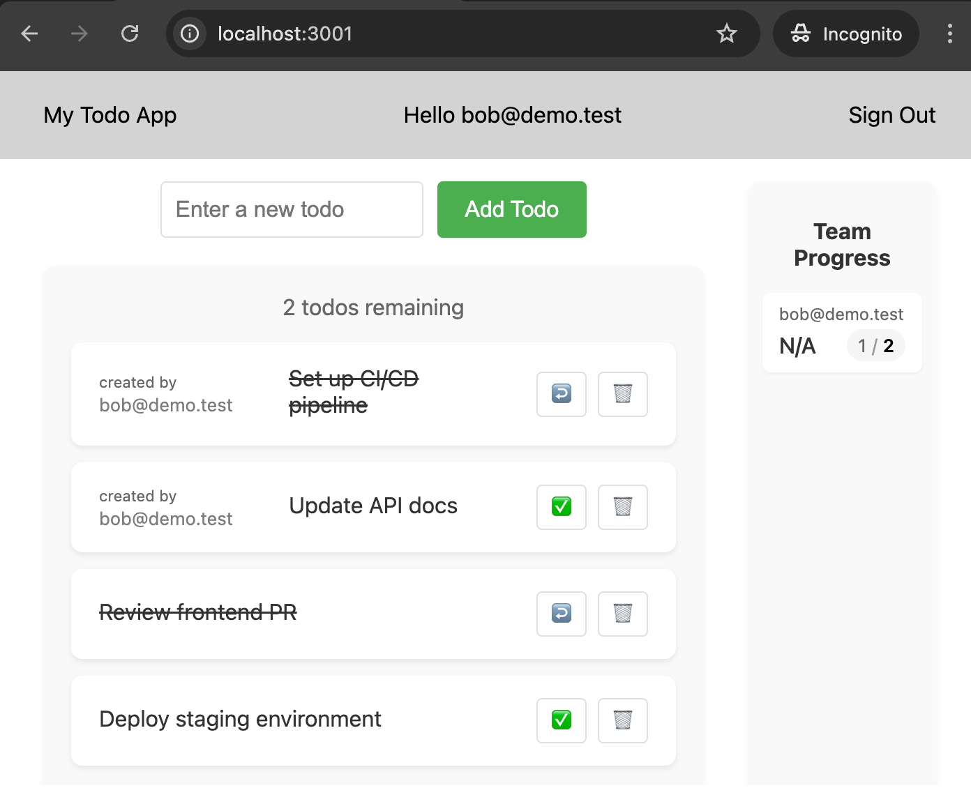Toggle "Deploy staging environment" to done

pyautogui.click(x=561, y=720)
